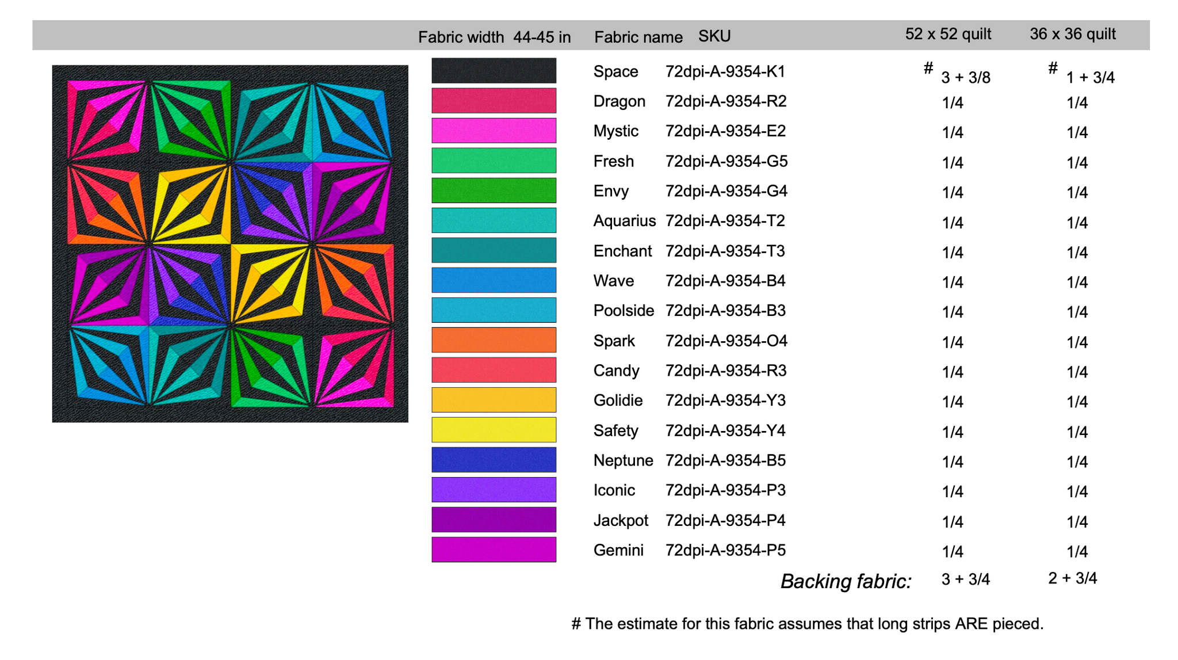Select the Fresh green fabric swatch
The height and width of the screenshot is (660, 1178).
click(494, 161)
